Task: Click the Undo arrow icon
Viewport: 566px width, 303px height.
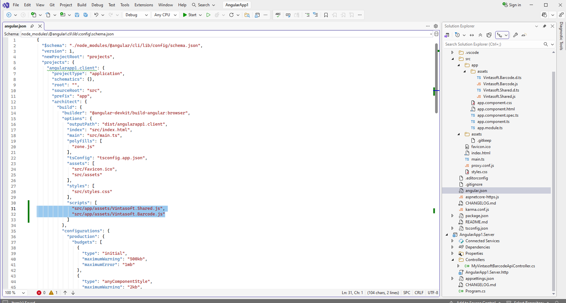Action: click(x=96, y=15)
